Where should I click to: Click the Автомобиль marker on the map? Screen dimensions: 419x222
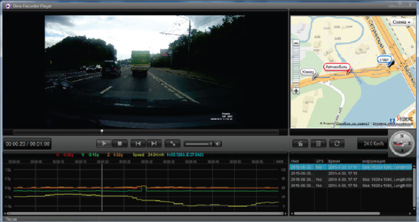tap(337, 67)
